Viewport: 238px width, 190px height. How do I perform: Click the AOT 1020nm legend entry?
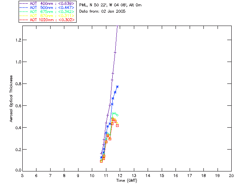tap(47, 20)
